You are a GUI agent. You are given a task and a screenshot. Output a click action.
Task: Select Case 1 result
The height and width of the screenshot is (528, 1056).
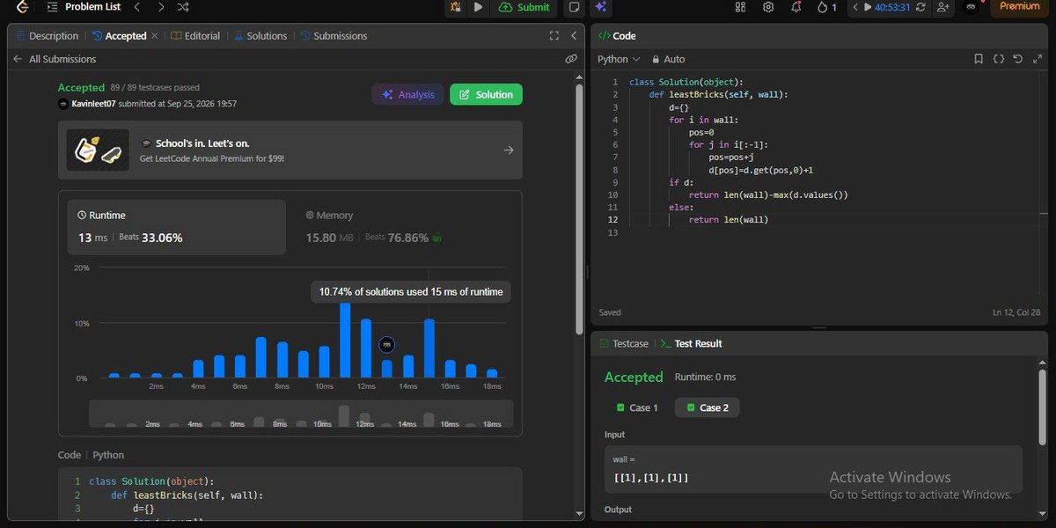click(637, 407)
